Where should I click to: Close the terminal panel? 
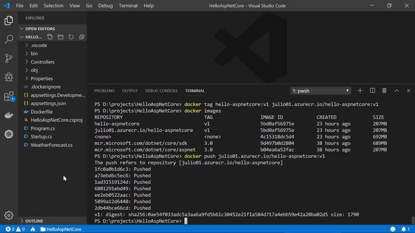[409, 91]
